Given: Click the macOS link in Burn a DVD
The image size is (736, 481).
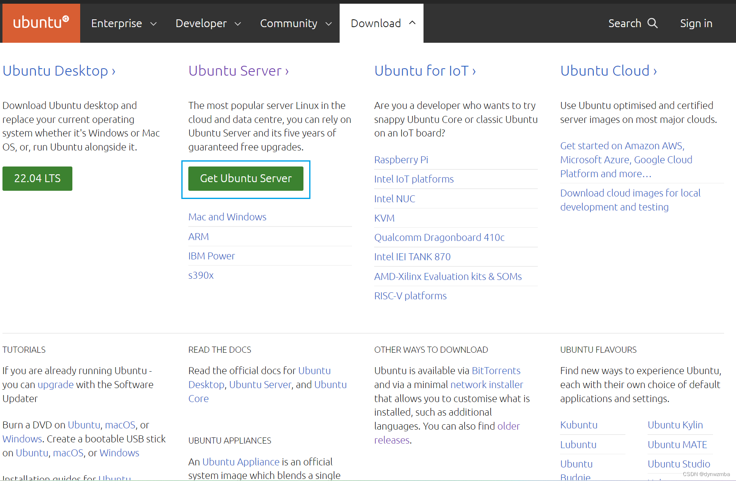Looking at the screenshot, I should (x=120, y=425).
